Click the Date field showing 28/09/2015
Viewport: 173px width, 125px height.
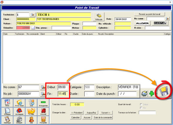pos(123,19)
